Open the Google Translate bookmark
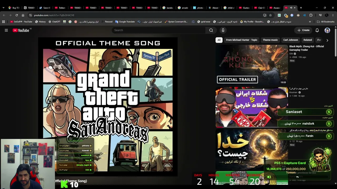The height and width of the screenshot is (189, 337). point(125,22)
